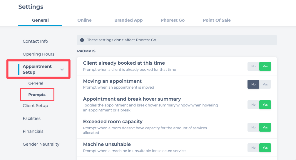
Task: Select the General settings tab
Action: coord(40,20)
